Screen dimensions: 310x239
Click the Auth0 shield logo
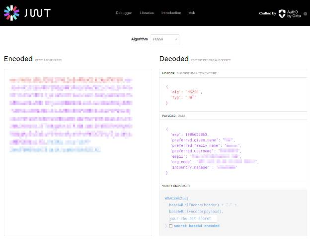coord(282,13)
